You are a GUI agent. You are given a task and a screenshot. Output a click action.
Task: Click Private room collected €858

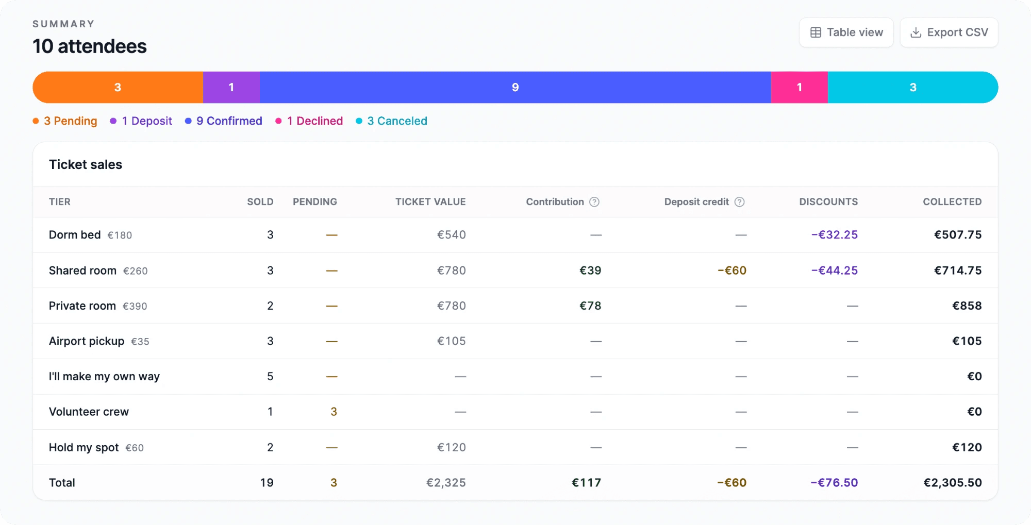tap(967, 306)
